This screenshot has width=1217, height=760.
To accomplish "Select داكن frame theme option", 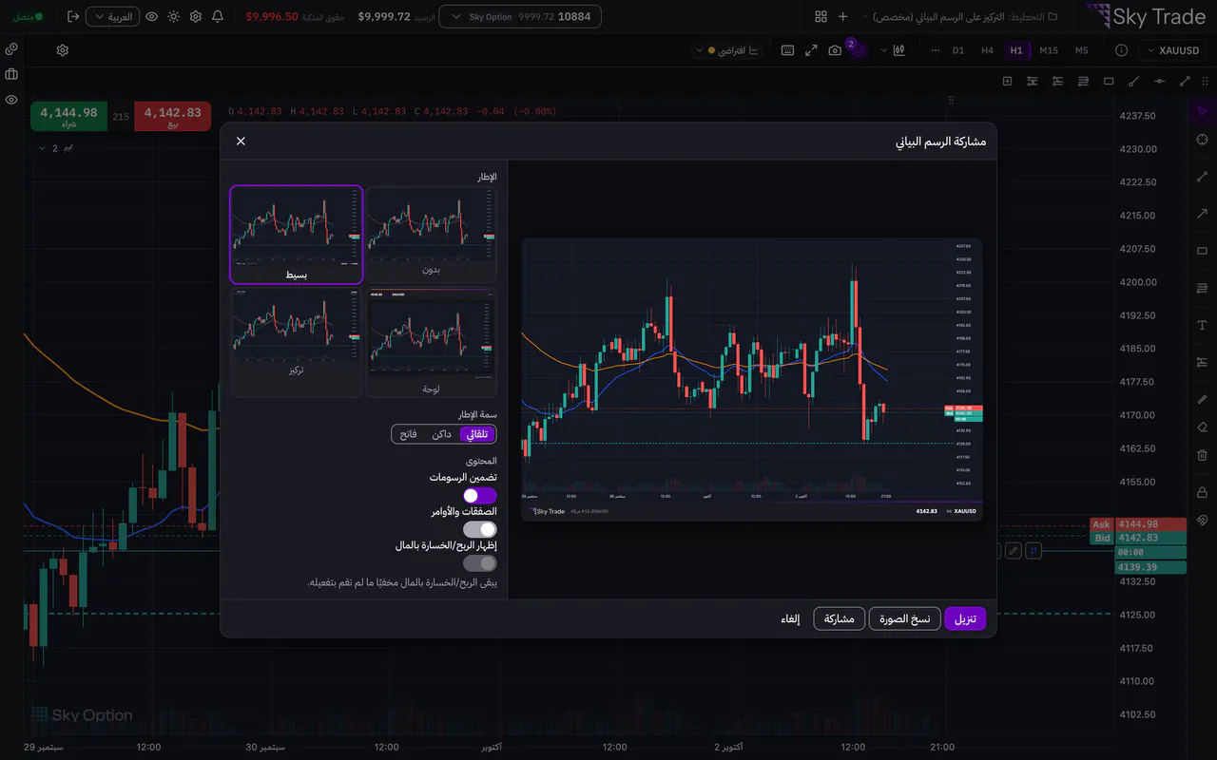I will tap(441, 434).
